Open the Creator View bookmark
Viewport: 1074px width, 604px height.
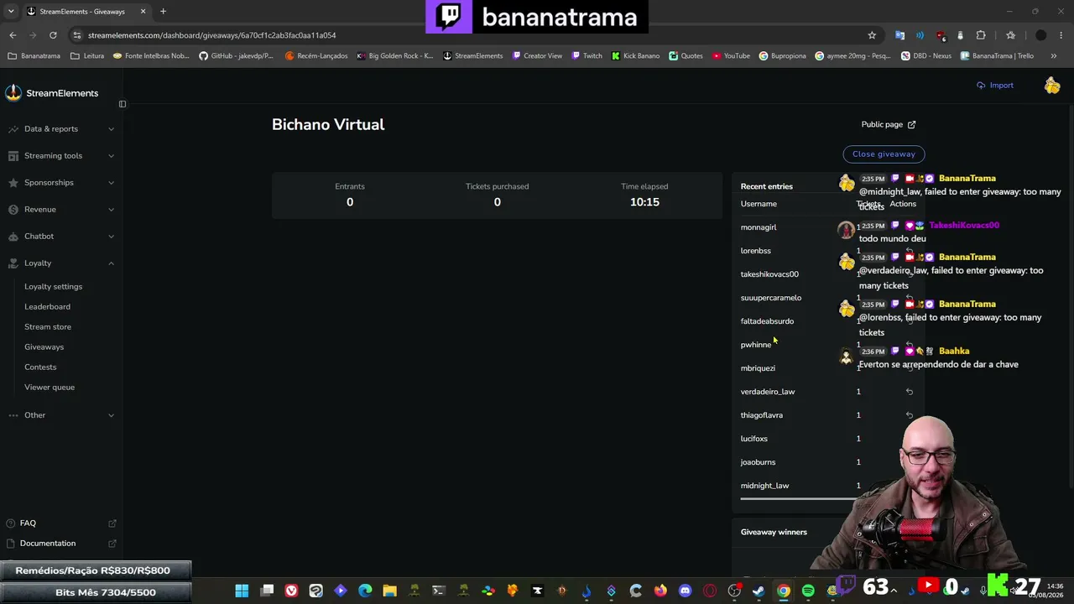point(536,56)
